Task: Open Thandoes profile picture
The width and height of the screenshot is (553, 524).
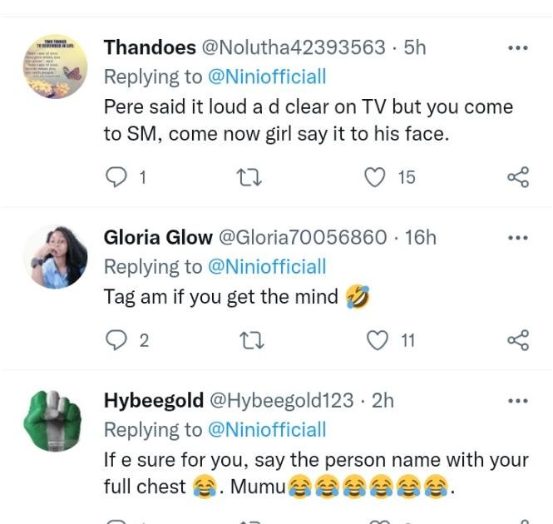Action: (55, 67)
